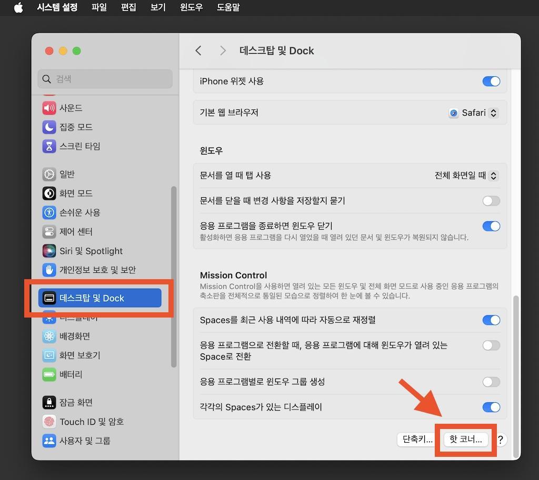
Task: Turn off iPhone 위젯 사용 toggle
Action: click(491, 81)
